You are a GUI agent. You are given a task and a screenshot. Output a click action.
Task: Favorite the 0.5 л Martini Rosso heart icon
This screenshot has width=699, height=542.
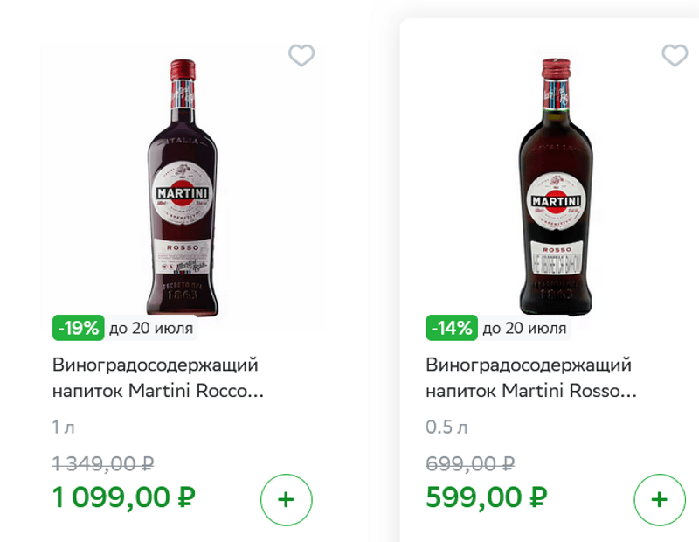click(x=675, y=56)
